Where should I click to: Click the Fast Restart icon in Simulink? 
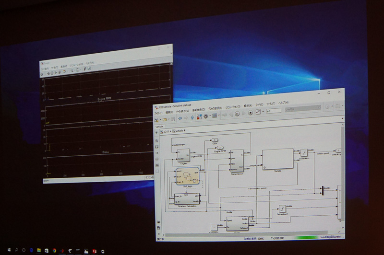[224, 115]
